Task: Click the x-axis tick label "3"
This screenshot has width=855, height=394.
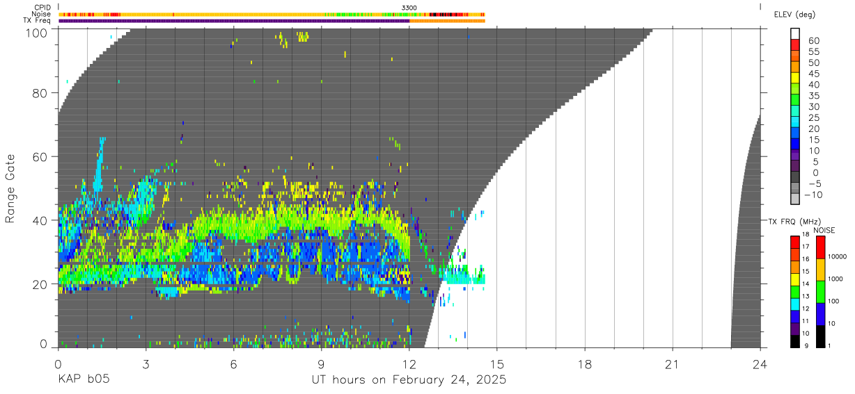Action: pyautogui.click(x=146, y=363)
